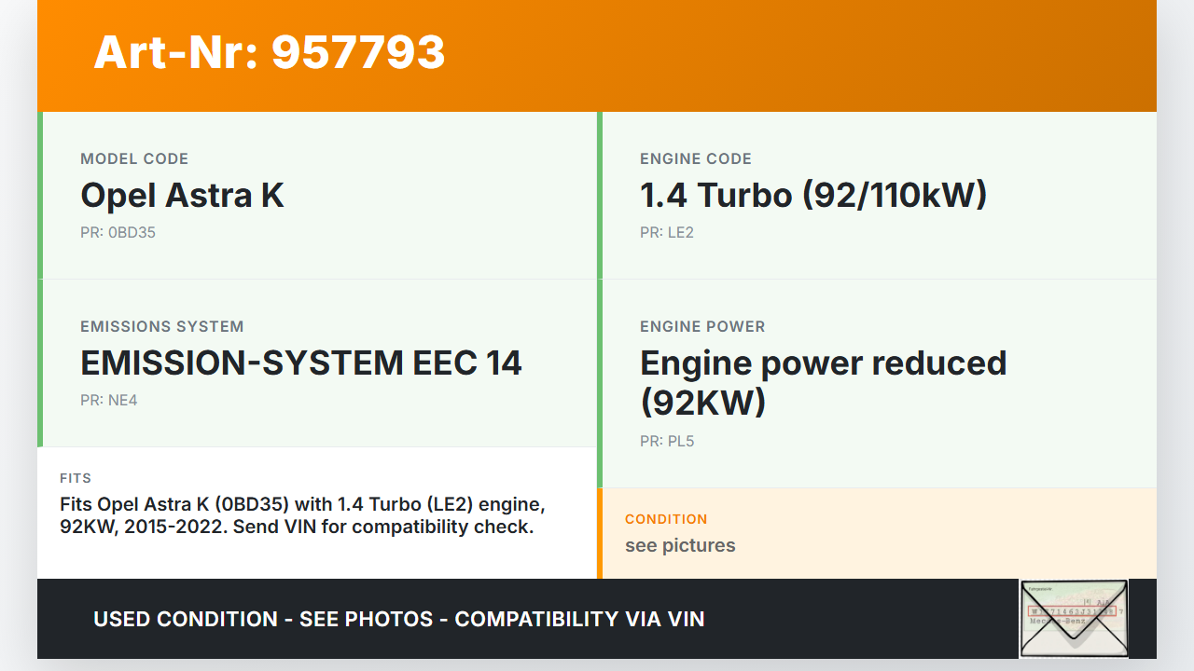
Task: Click the Art-Nr: 957793 header title
Action: coord(270,52)
